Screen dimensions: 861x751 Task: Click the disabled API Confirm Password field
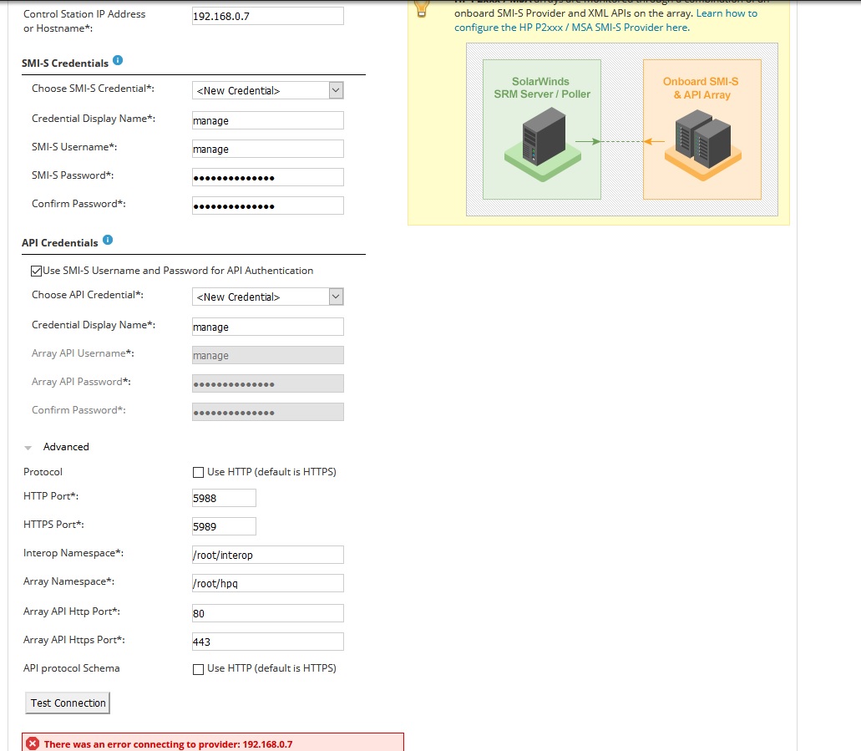[268, 413]
